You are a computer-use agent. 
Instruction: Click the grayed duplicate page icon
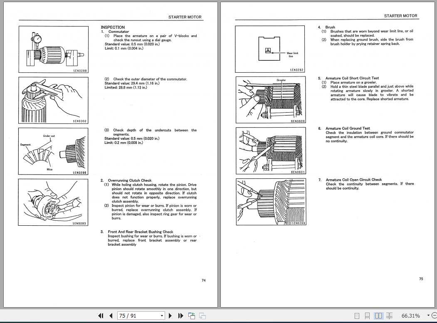202,316
